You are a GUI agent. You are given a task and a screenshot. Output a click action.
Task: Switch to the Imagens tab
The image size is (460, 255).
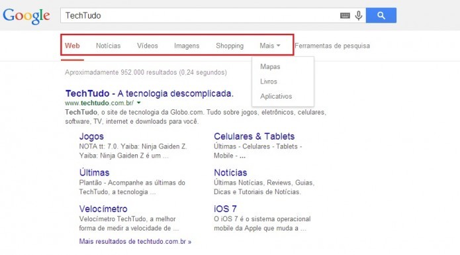pyautogui.click(x=187, y=46)
